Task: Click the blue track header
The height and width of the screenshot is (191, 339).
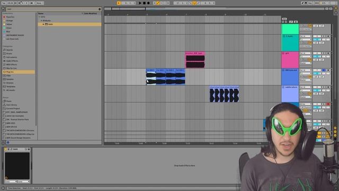Action: click(290, 76)
